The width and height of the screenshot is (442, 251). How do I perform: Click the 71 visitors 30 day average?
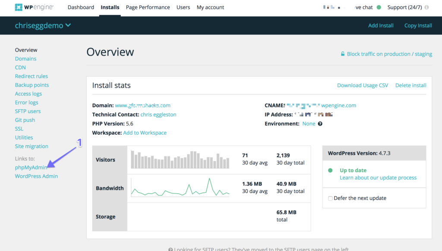coord(245,155)
